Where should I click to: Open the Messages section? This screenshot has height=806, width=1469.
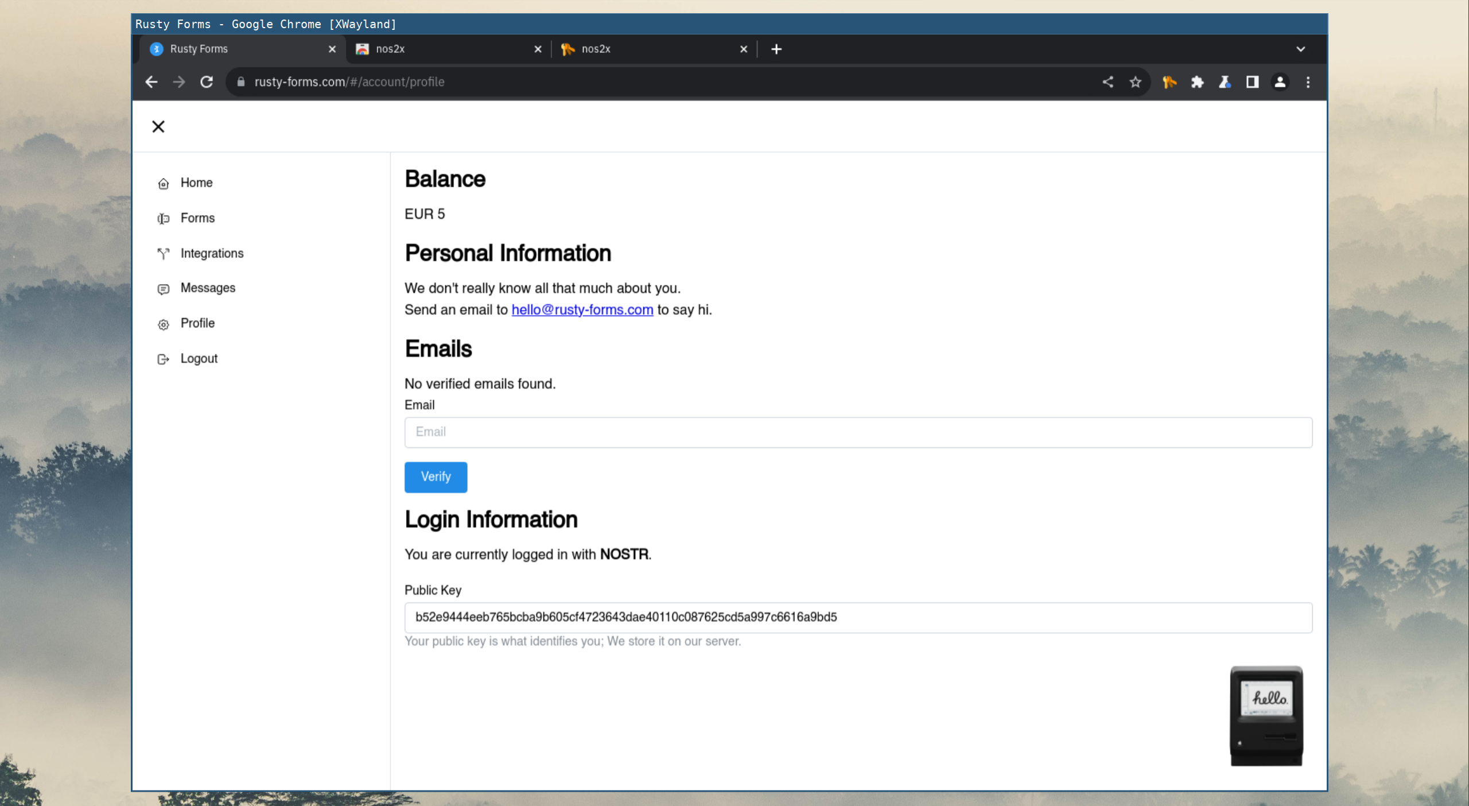(208, 288)
